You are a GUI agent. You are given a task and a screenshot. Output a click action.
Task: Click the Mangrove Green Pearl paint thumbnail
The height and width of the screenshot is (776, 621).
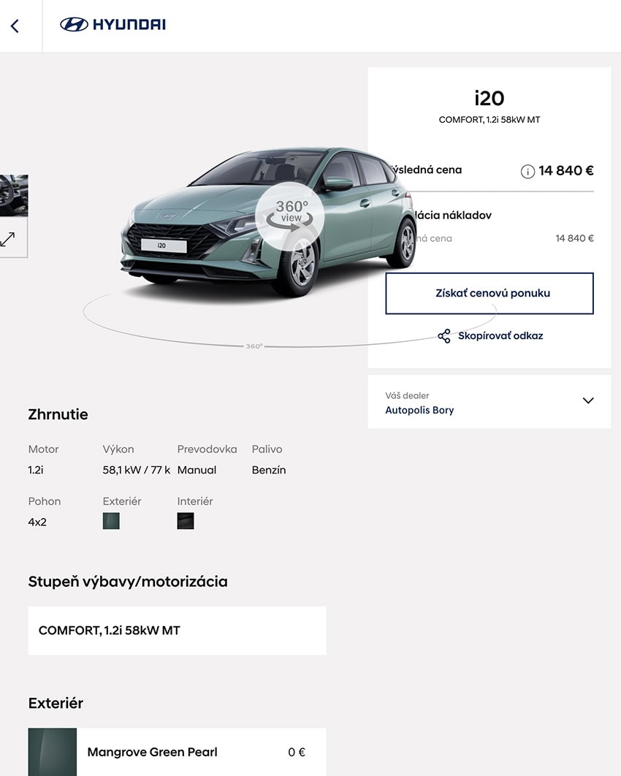[x=53, y=752]
